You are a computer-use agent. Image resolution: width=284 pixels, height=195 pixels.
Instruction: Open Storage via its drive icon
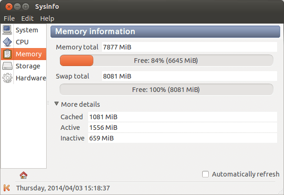tap(7, 66)
